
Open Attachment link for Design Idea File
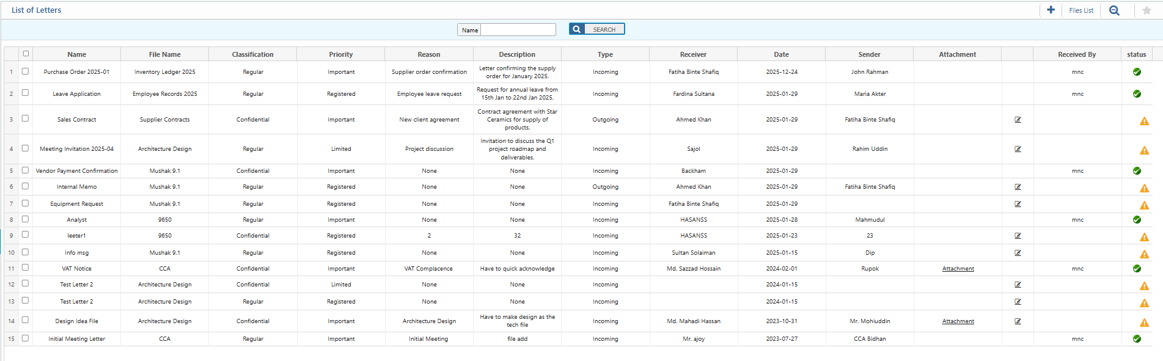tap(958, 321)
